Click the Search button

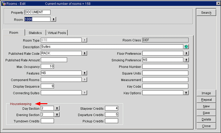(x=206, y=13)
